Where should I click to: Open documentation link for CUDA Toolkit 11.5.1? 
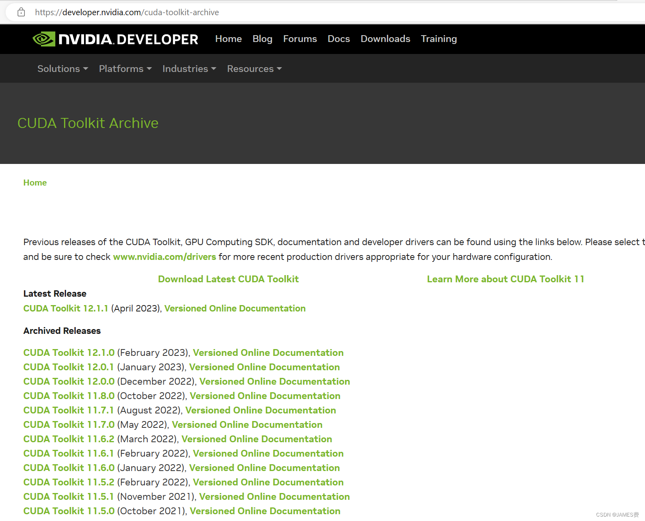[274, 497]
